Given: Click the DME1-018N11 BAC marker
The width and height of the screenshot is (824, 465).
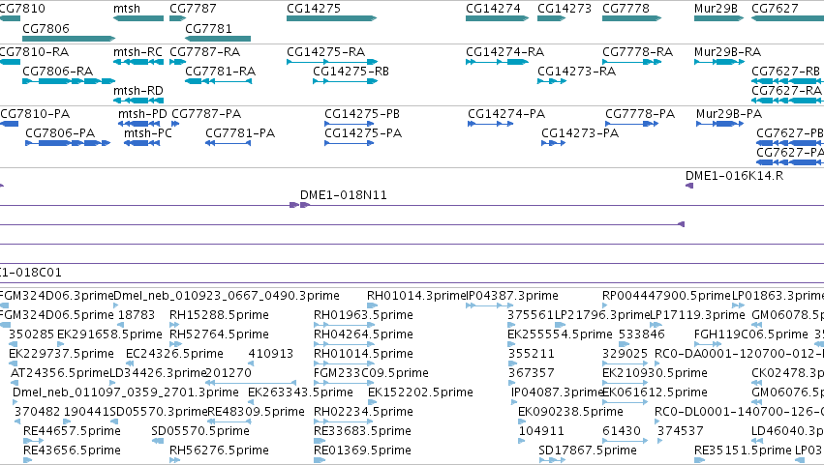Looking at the screenshot, I should (x=300, y=205).
